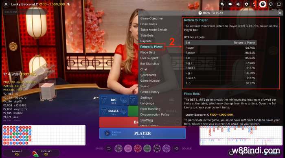Click the Small 6 91.17% row
This screenshot has height=158, width=285.
220,78
